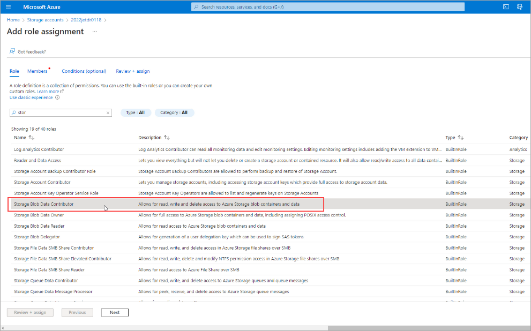
Task: Click the info icon beside Use classic experience
Action: coord(57,97)
